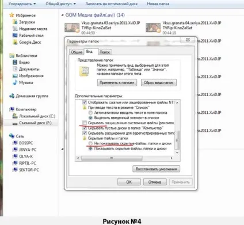The height and width of the screenshot is (225, 244).
Task: Click the Музыка note icon
Action: pyautogui.click(x=15, y=82)
